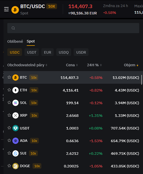Click BTC volume 13.02M (USDC)

[x=126, y=78]
